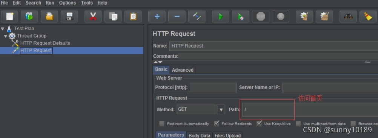Select the Parameters tab
Viewport: 378px width, 138px height.
pos(171,135)
